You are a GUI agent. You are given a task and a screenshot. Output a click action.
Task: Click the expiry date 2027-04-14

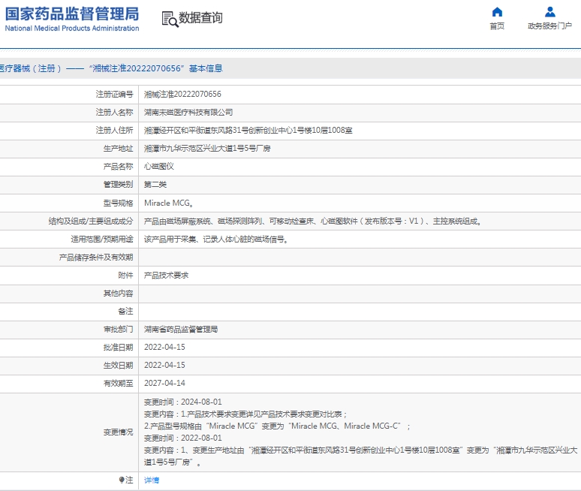(x=164, y=383)
